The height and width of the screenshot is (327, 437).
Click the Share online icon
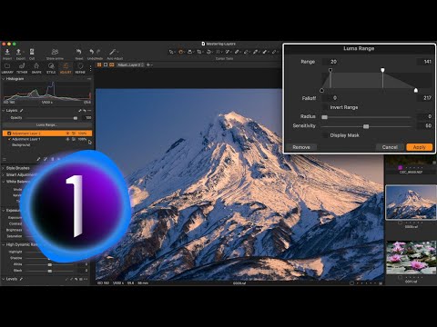[55, 52]
